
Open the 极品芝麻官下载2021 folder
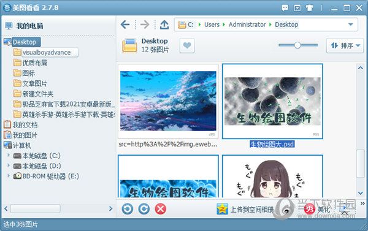pyautogui.click(x=64, y=104)
